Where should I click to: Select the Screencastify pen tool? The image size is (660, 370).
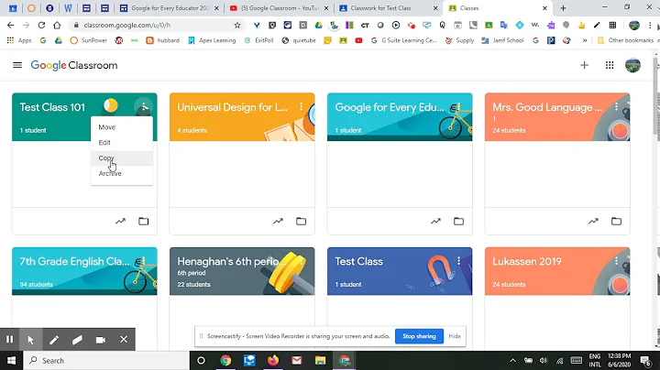[x=54, y=339]
